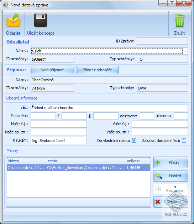The height and width of the screenshot is (224, 194).
Task: Focus the Věc subject field
Action: pyautogui.click(x=109, y=108)
